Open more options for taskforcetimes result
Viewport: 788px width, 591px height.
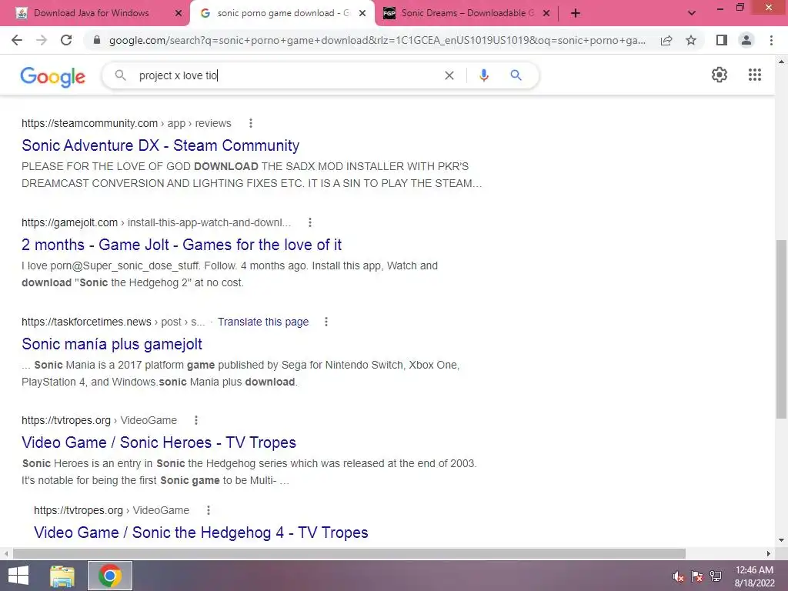(326, 322)
